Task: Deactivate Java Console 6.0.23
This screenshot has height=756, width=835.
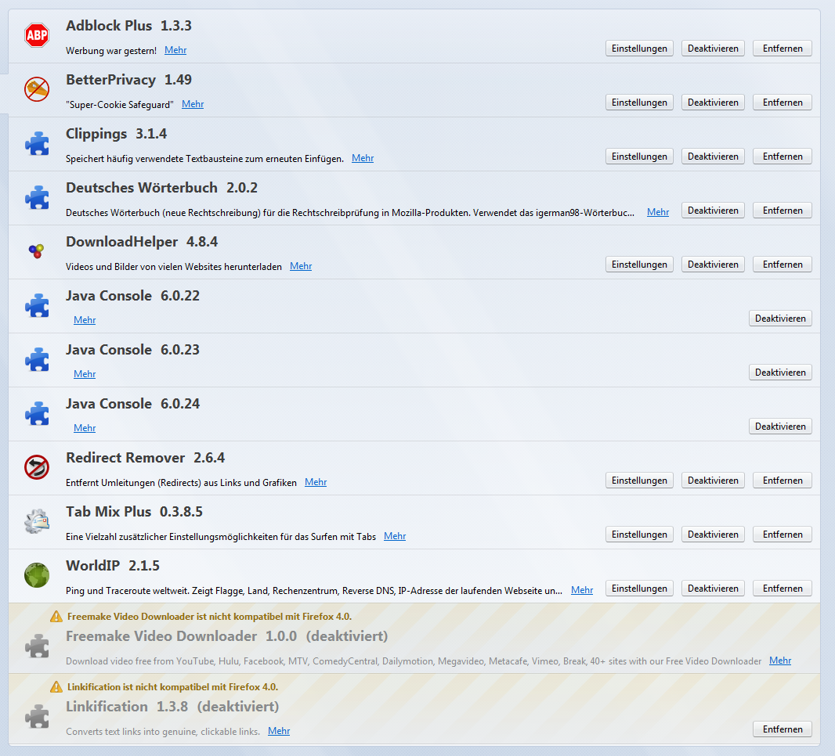Action: click(780, 373)
